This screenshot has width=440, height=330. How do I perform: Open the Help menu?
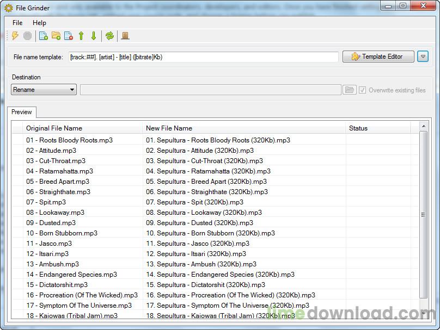pos(39,23)
